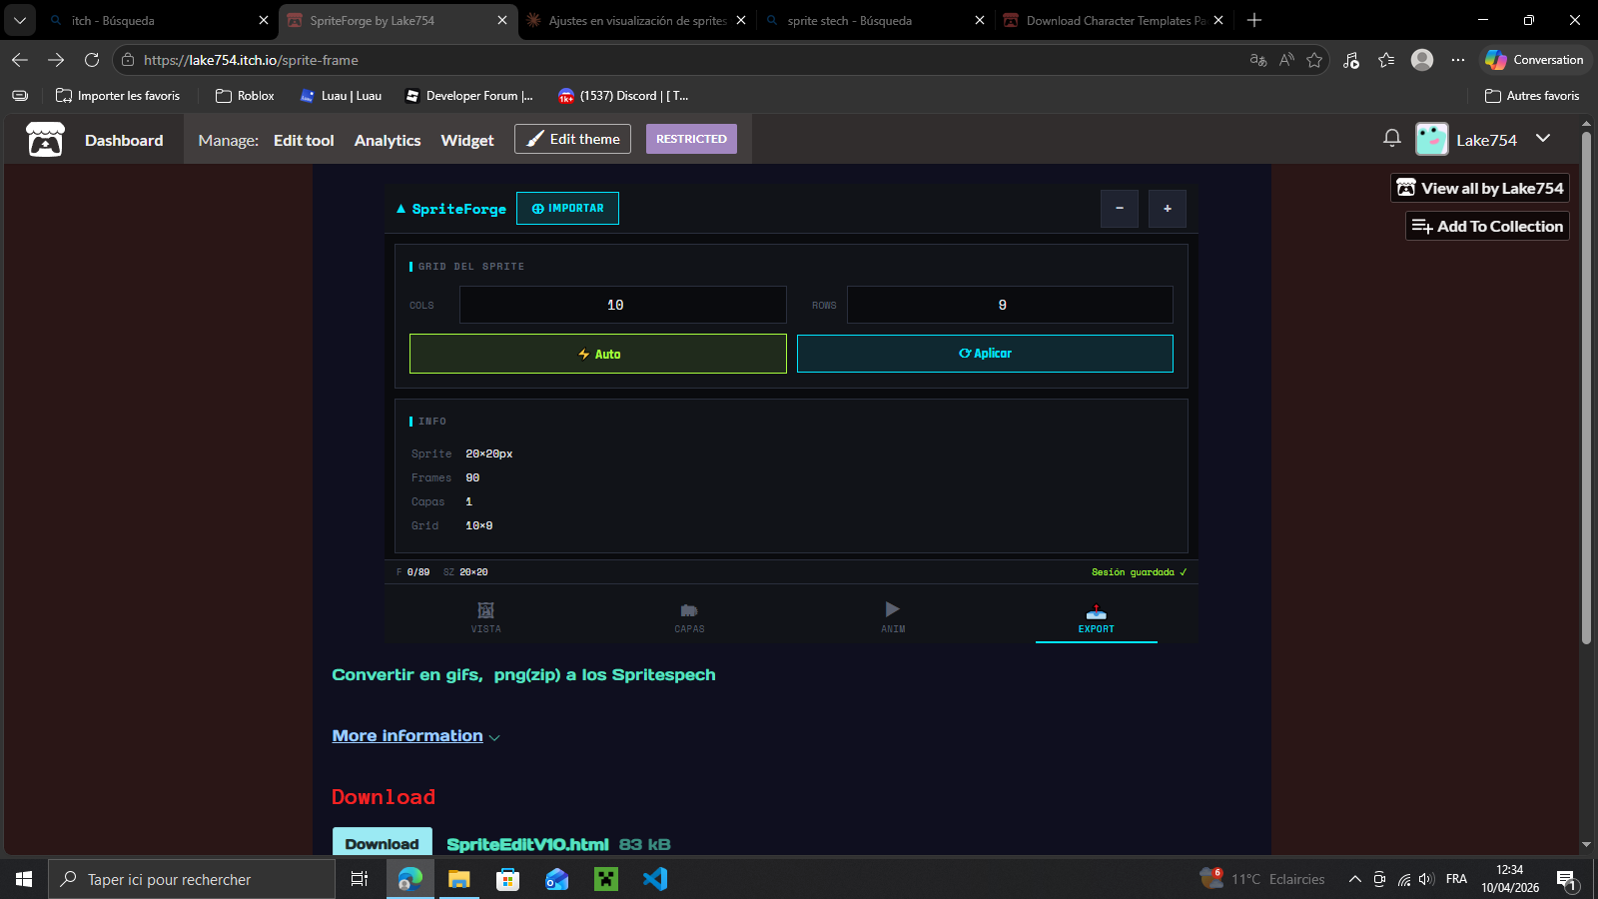This screenshot has width=1598, height=899.
Task: Open the Autres favoris bookmarks folder
Action: coord(1532,96)
